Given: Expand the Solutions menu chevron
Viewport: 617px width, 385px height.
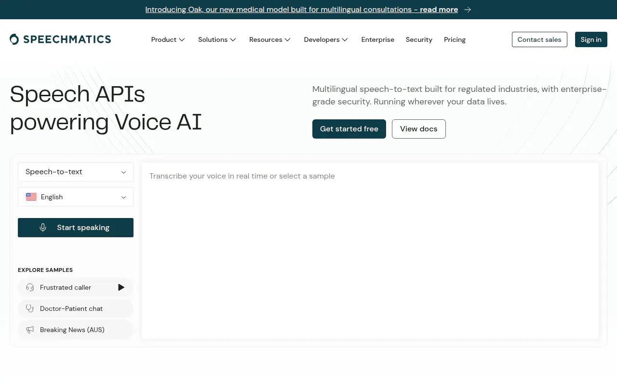Looking at the screenshot, I should click(x=233, y=40).
